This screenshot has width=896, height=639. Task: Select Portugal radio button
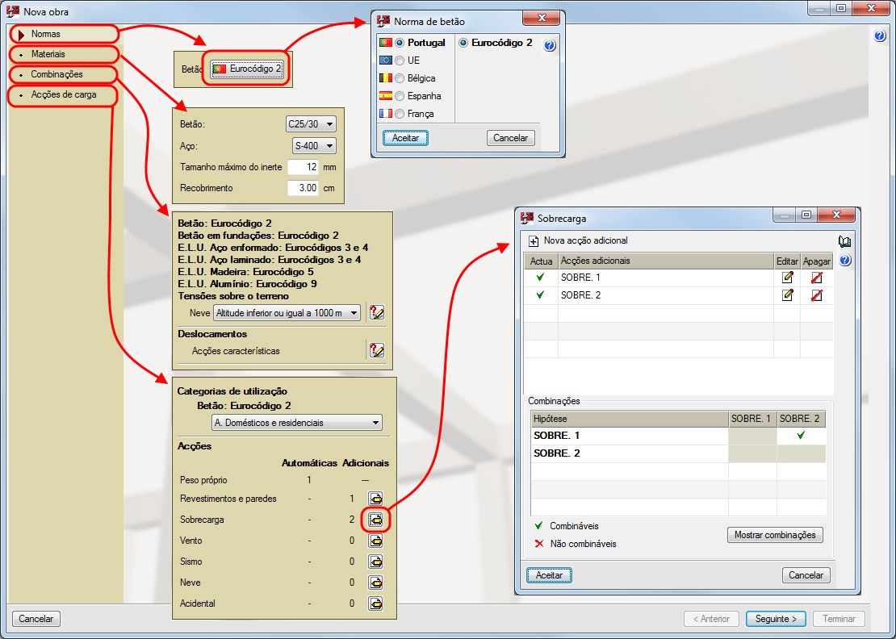pos(400,43)
